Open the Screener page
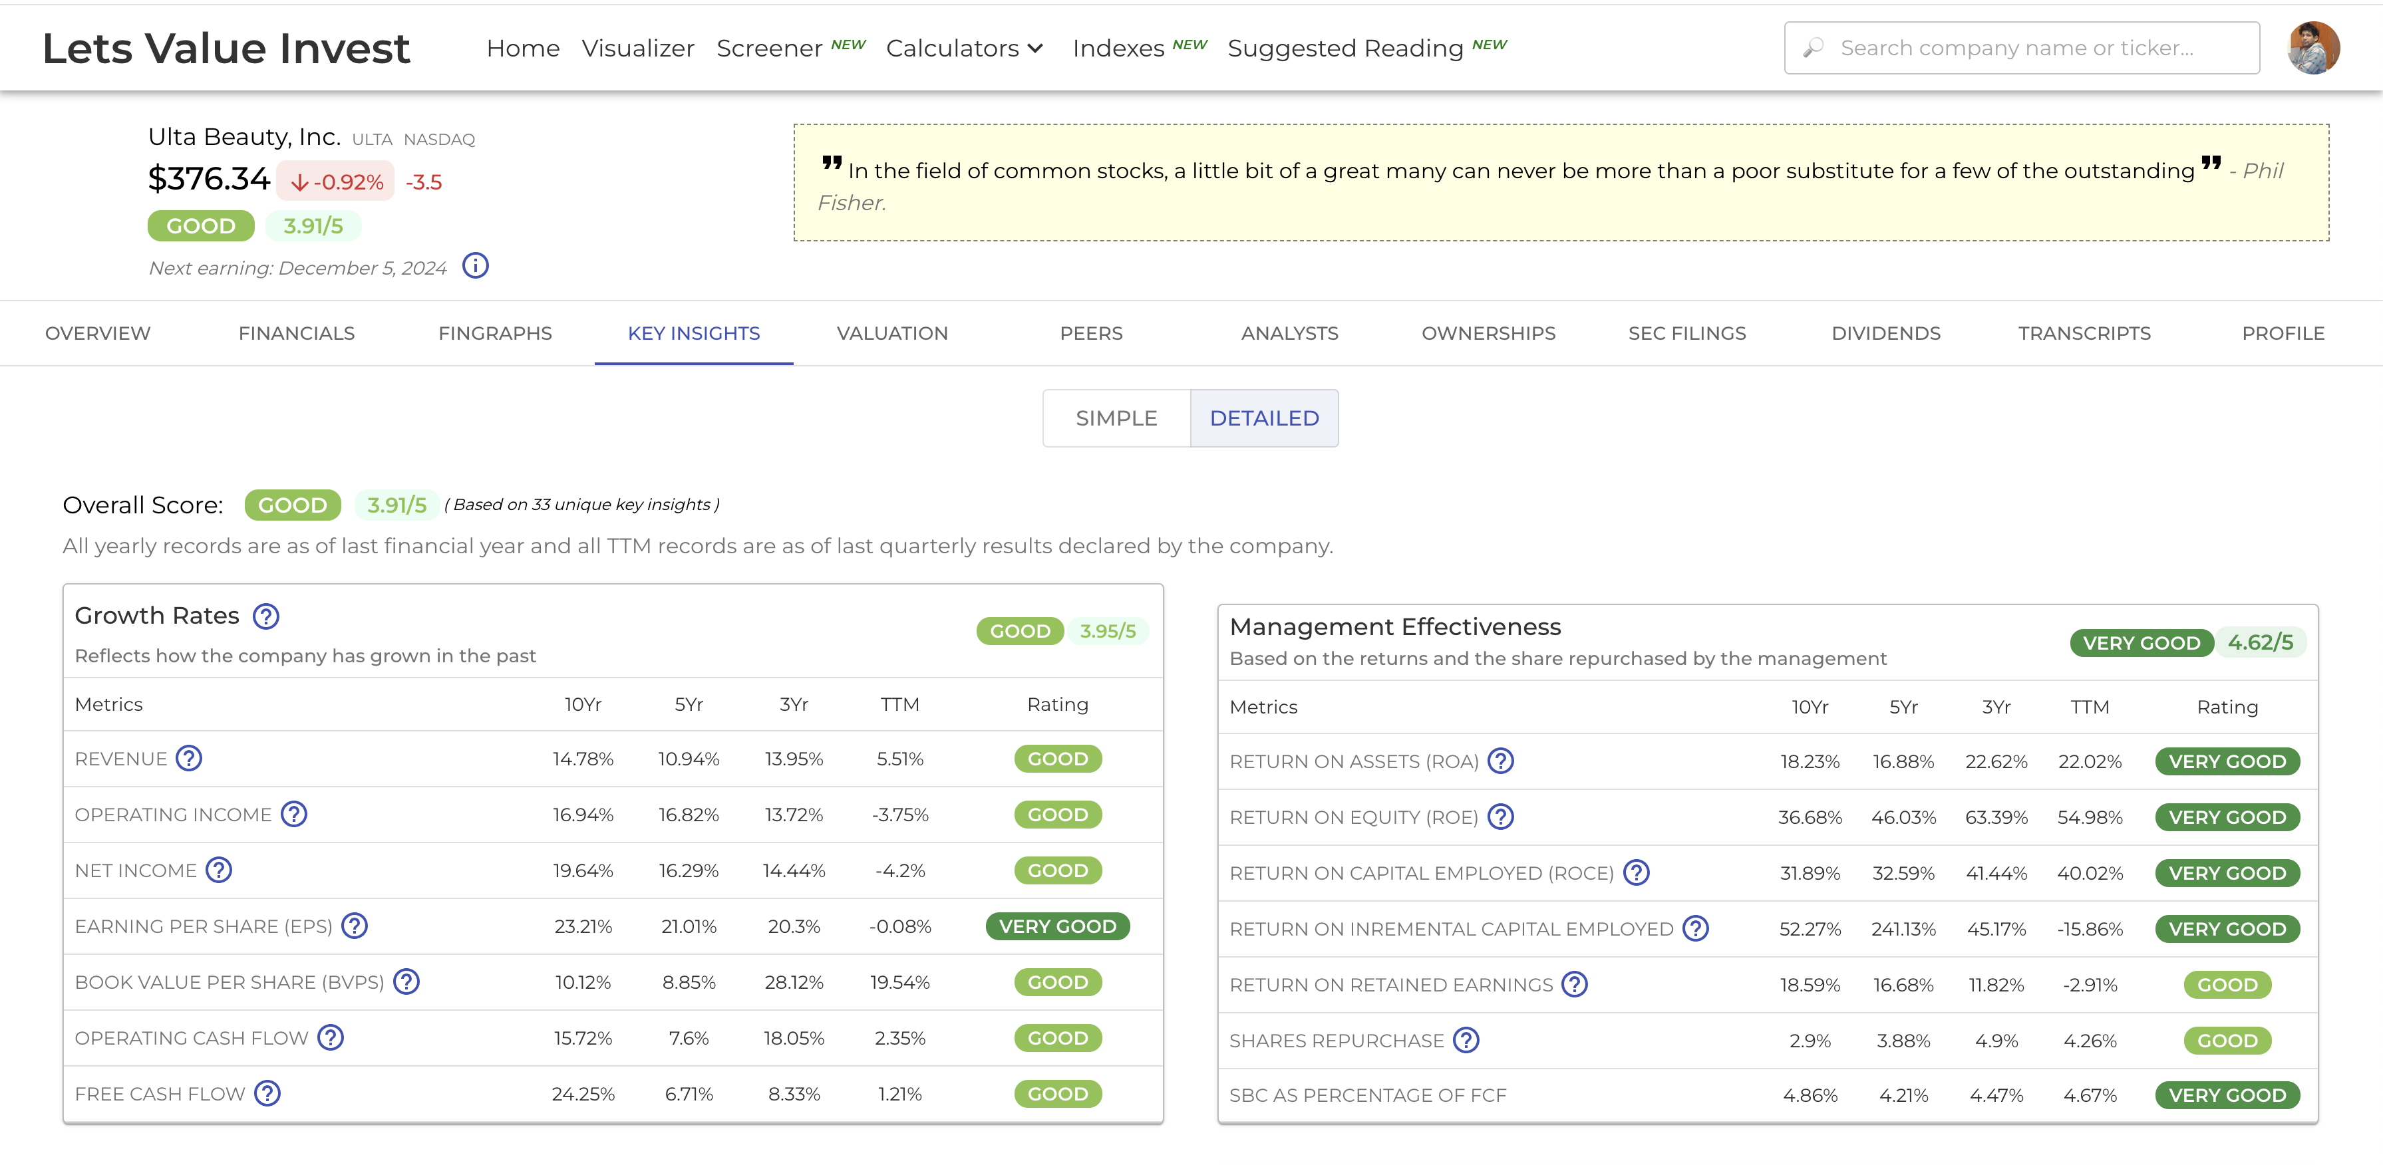2383x1165 pixels. coord(770,48)
